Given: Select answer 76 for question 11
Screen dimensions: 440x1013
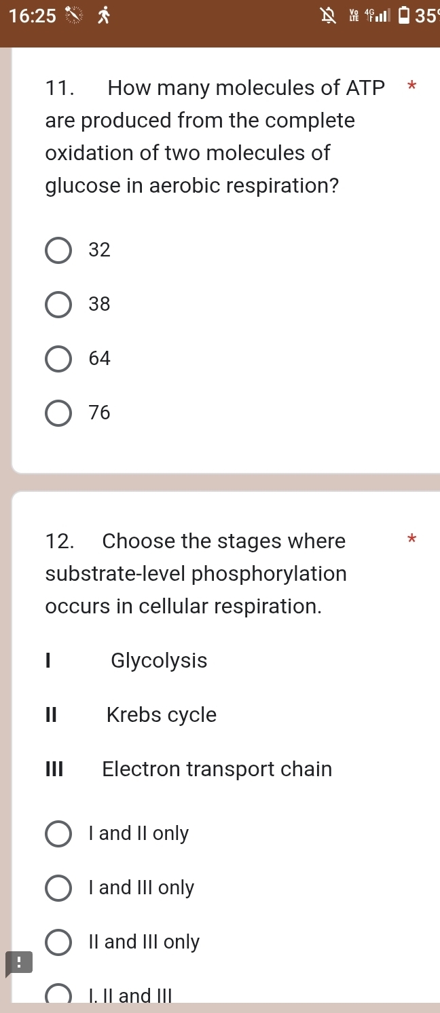Looking at the screenshot, I should [58, 413].
